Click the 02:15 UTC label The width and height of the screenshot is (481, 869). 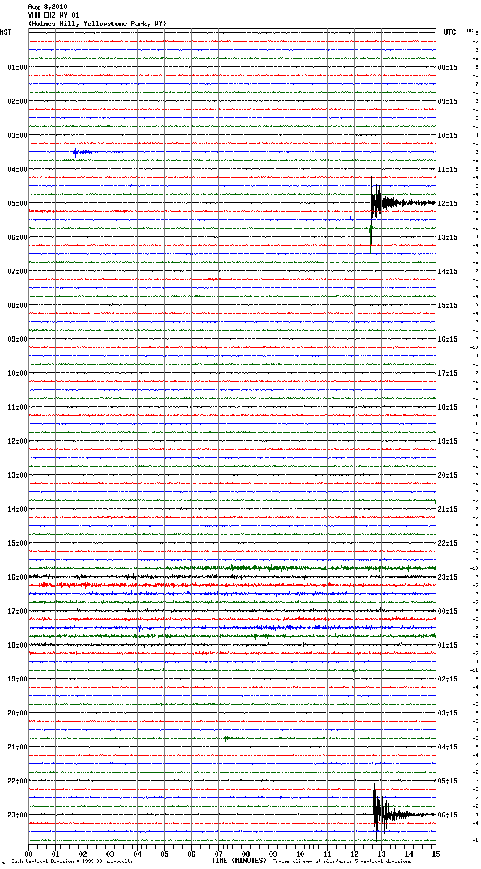coord(448,679)
